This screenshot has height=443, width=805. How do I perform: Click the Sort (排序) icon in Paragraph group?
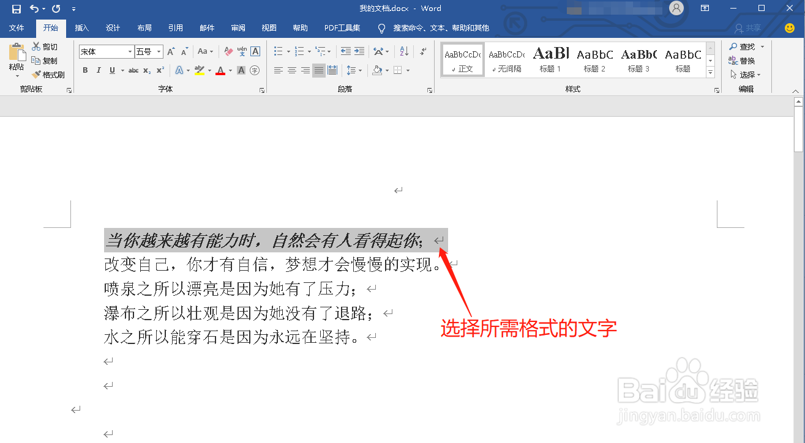[x=403, y=51]
